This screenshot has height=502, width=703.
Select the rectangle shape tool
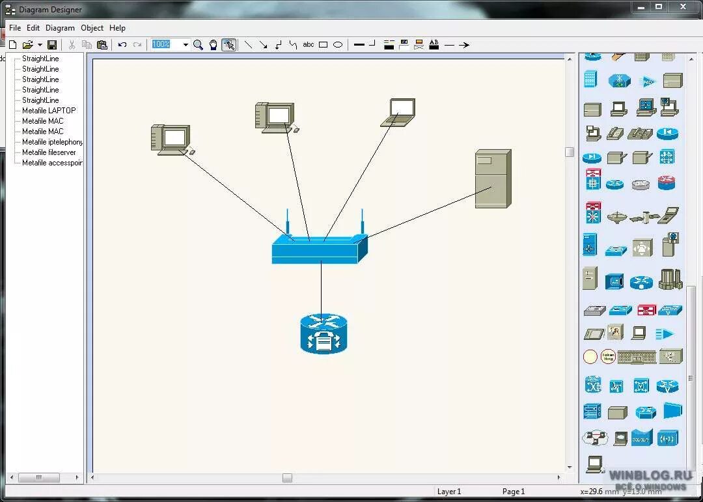tap(323, 45)
